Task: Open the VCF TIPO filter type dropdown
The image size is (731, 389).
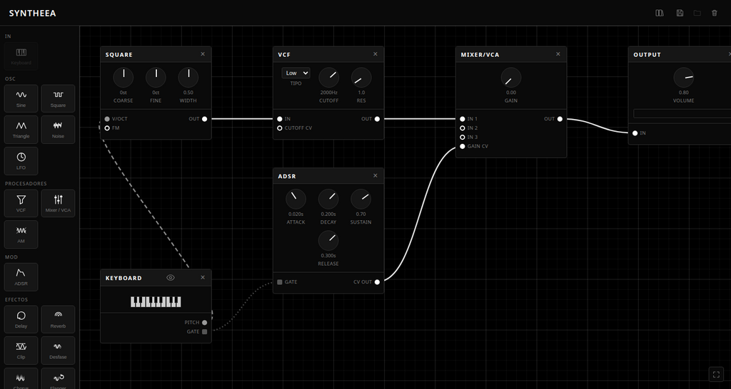Action: (x=296, y=73)
